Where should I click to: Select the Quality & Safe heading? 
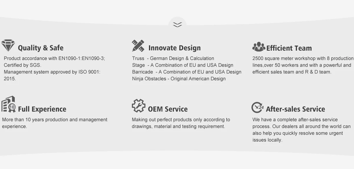[x=40, y=48]
